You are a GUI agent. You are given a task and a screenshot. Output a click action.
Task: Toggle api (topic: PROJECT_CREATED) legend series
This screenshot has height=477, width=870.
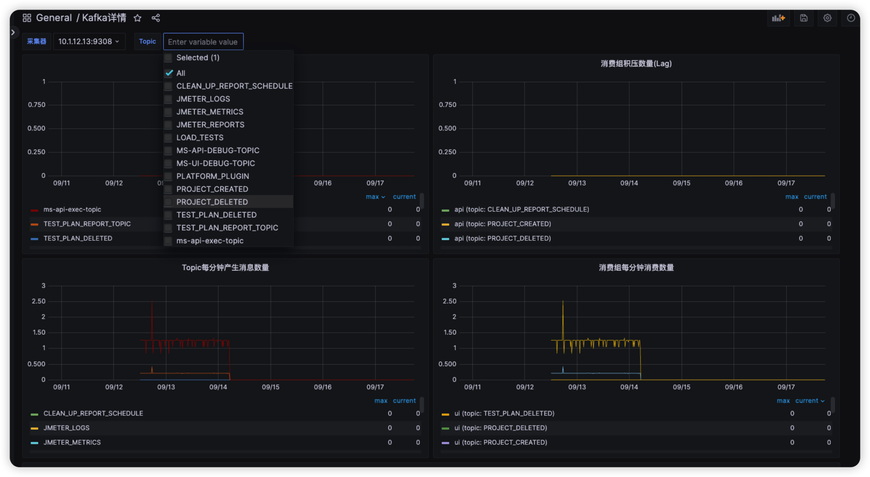(502, 224)
